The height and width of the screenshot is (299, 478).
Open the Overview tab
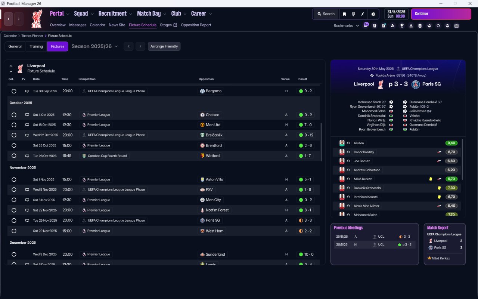[58, 25]
